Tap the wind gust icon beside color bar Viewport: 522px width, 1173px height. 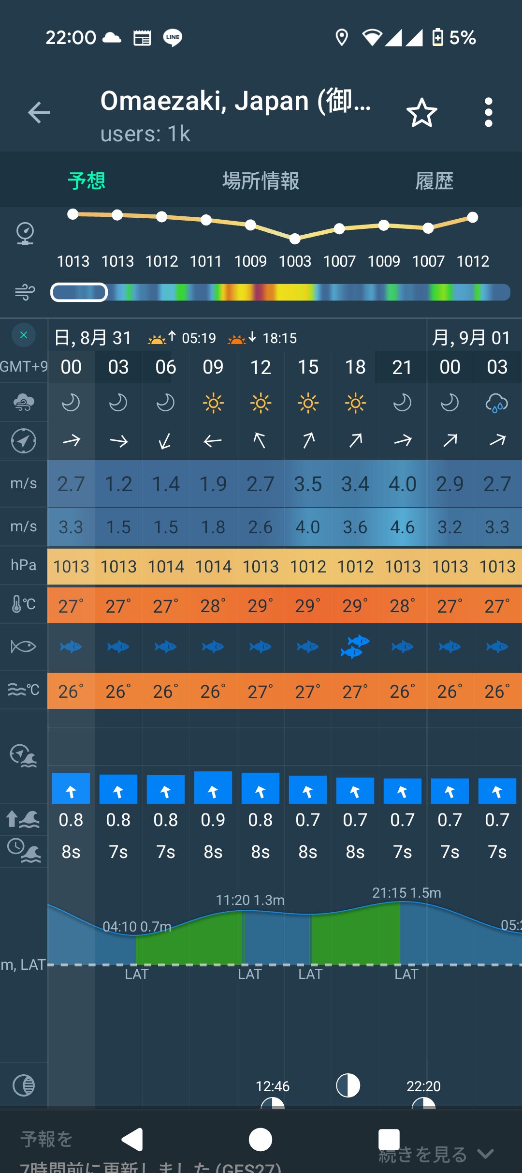(25, 292)
